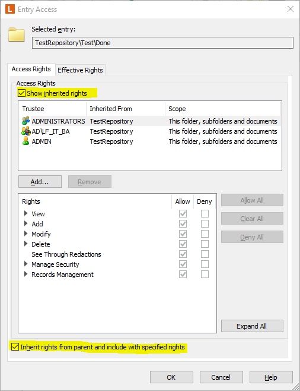Expand the Records Management node
This screenshot has width=300, height=391.
(x=25, y=274)
